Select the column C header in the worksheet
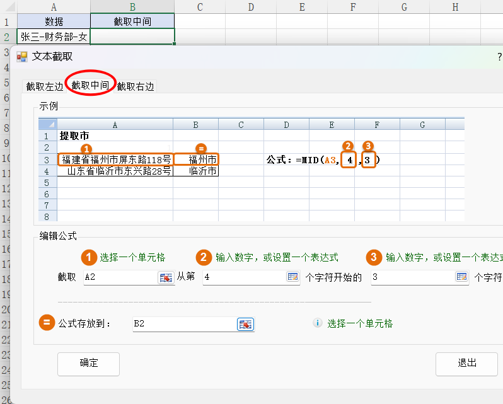Viewport: 503px width, 404px height. pyautogui.click(x=200, y=6)
